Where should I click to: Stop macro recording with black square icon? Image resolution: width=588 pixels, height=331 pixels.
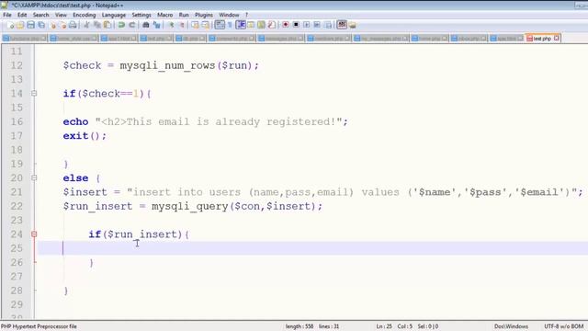click(296, 25)
